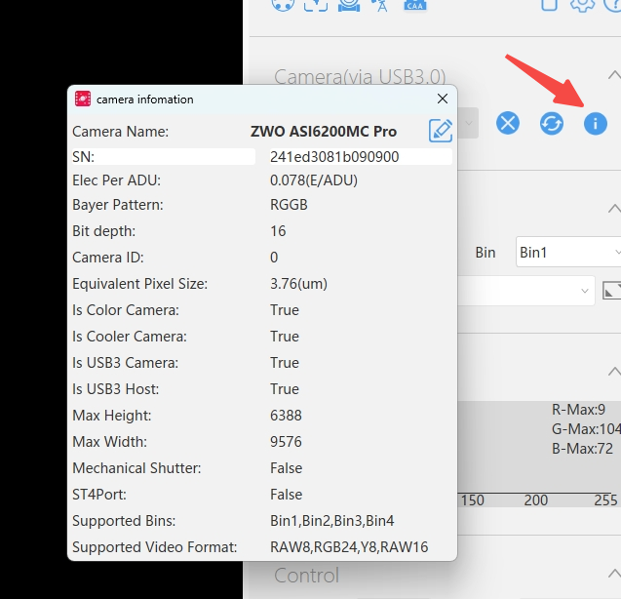
Task: Collapse the section containing the Bin setting
Action: [612, 209]
